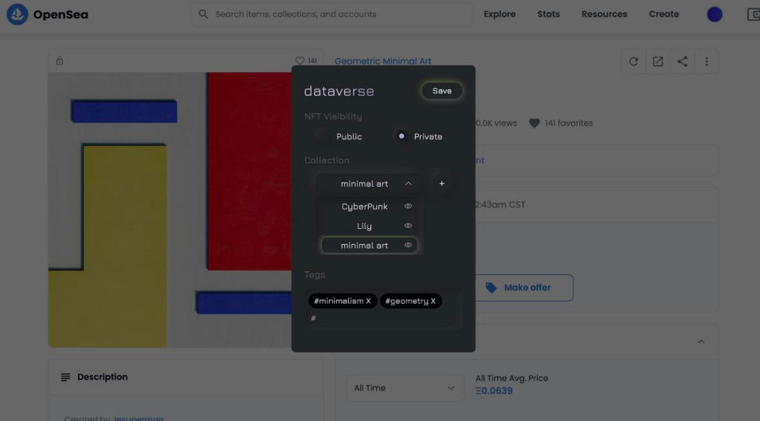Click the heart favorite icon above artwork

click(x=300, y=61)
